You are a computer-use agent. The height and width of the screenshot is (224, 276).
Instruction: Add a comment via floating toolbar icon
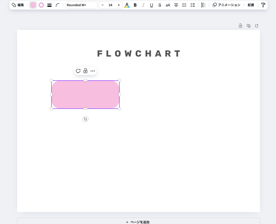[78, 71]
